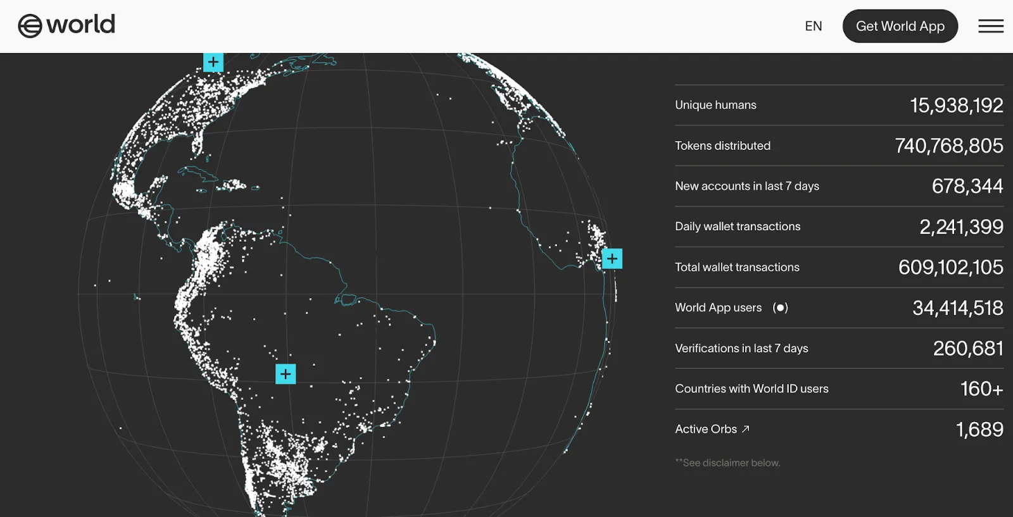Click the world wordmark text
Screen dimensions: 1013x517
81,25
